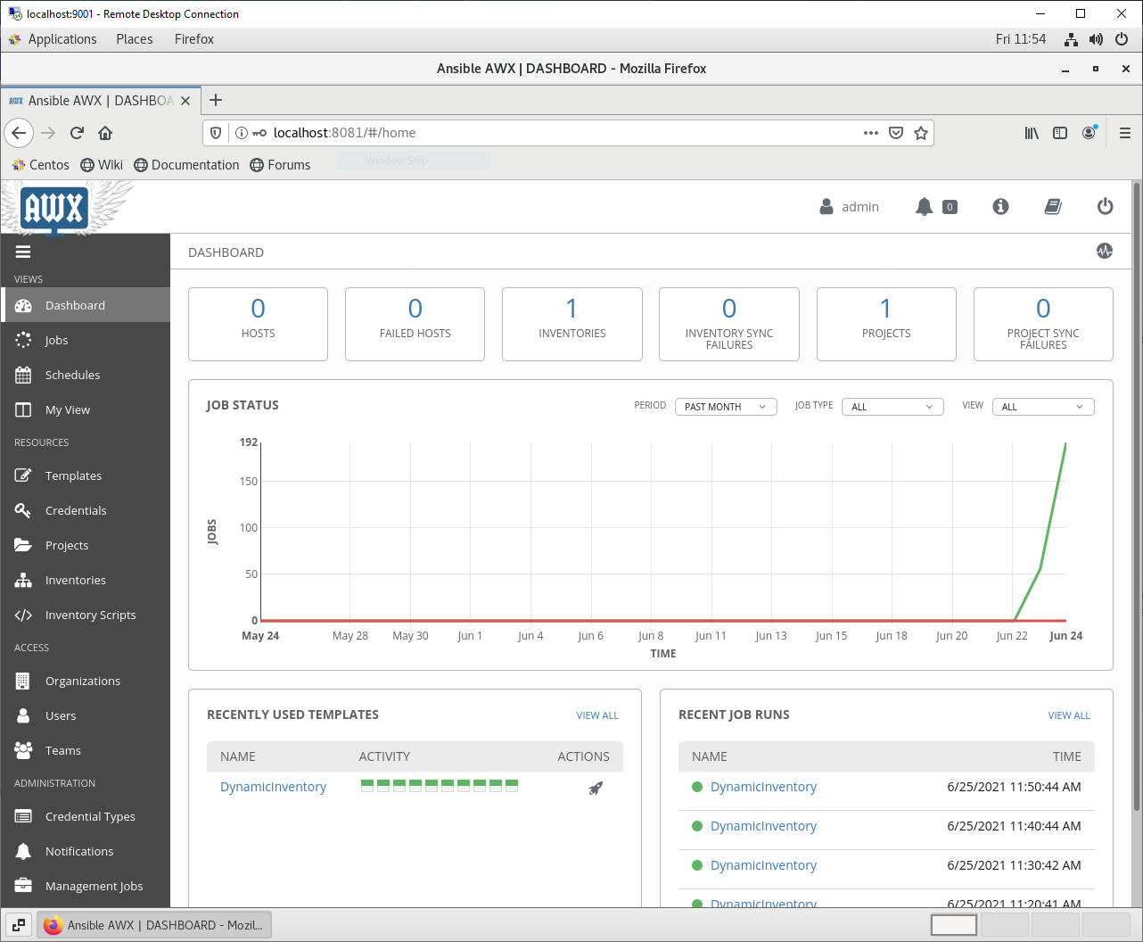
Task: Click VIEW ALL for Recently Used Templates
Action: [x=597, y=715]
